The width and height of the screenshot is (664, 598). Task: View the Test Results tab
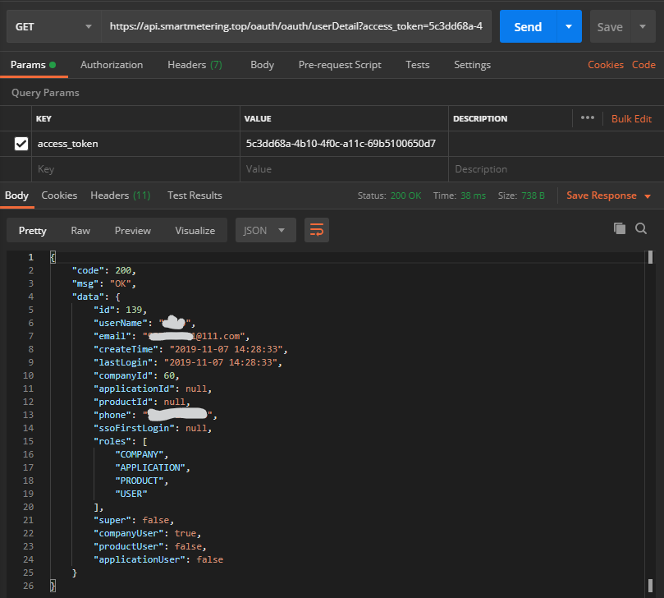(195, 195)
